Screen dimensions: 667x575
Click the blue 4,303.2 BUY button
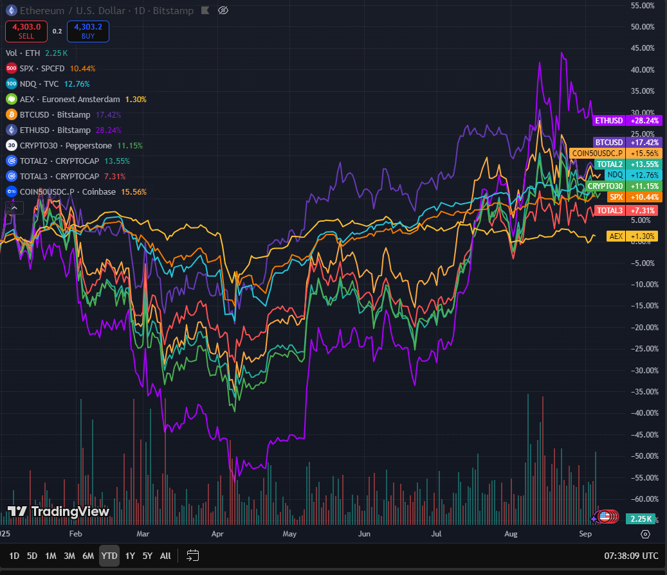pyautogui.click(x=88, y=31)
